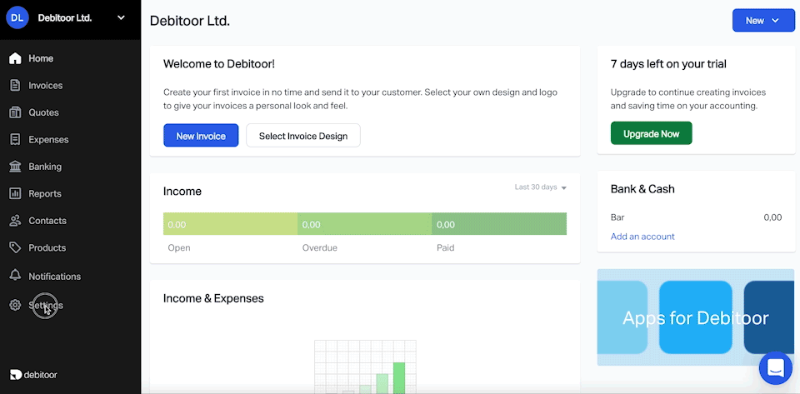The height and width of the screenshot is (394, 800).
Task: Click the Overdue income bar segment
Action: [364, 224]
